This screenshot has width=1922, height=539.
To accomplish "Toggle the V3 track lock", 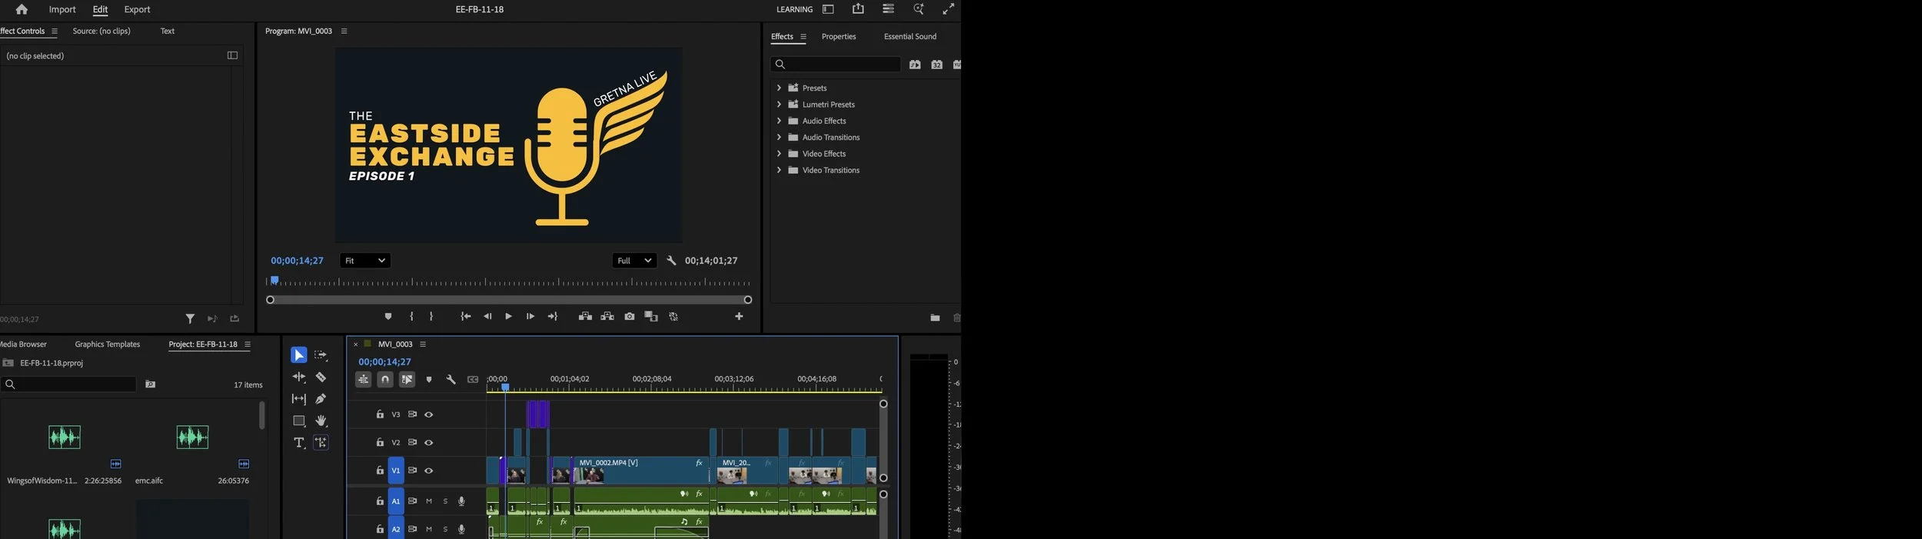I will click(x=380, y=414).
